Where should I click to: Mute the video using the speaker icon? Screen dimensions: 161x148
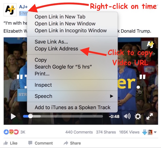pyautogui.click(x=127, y=116)
